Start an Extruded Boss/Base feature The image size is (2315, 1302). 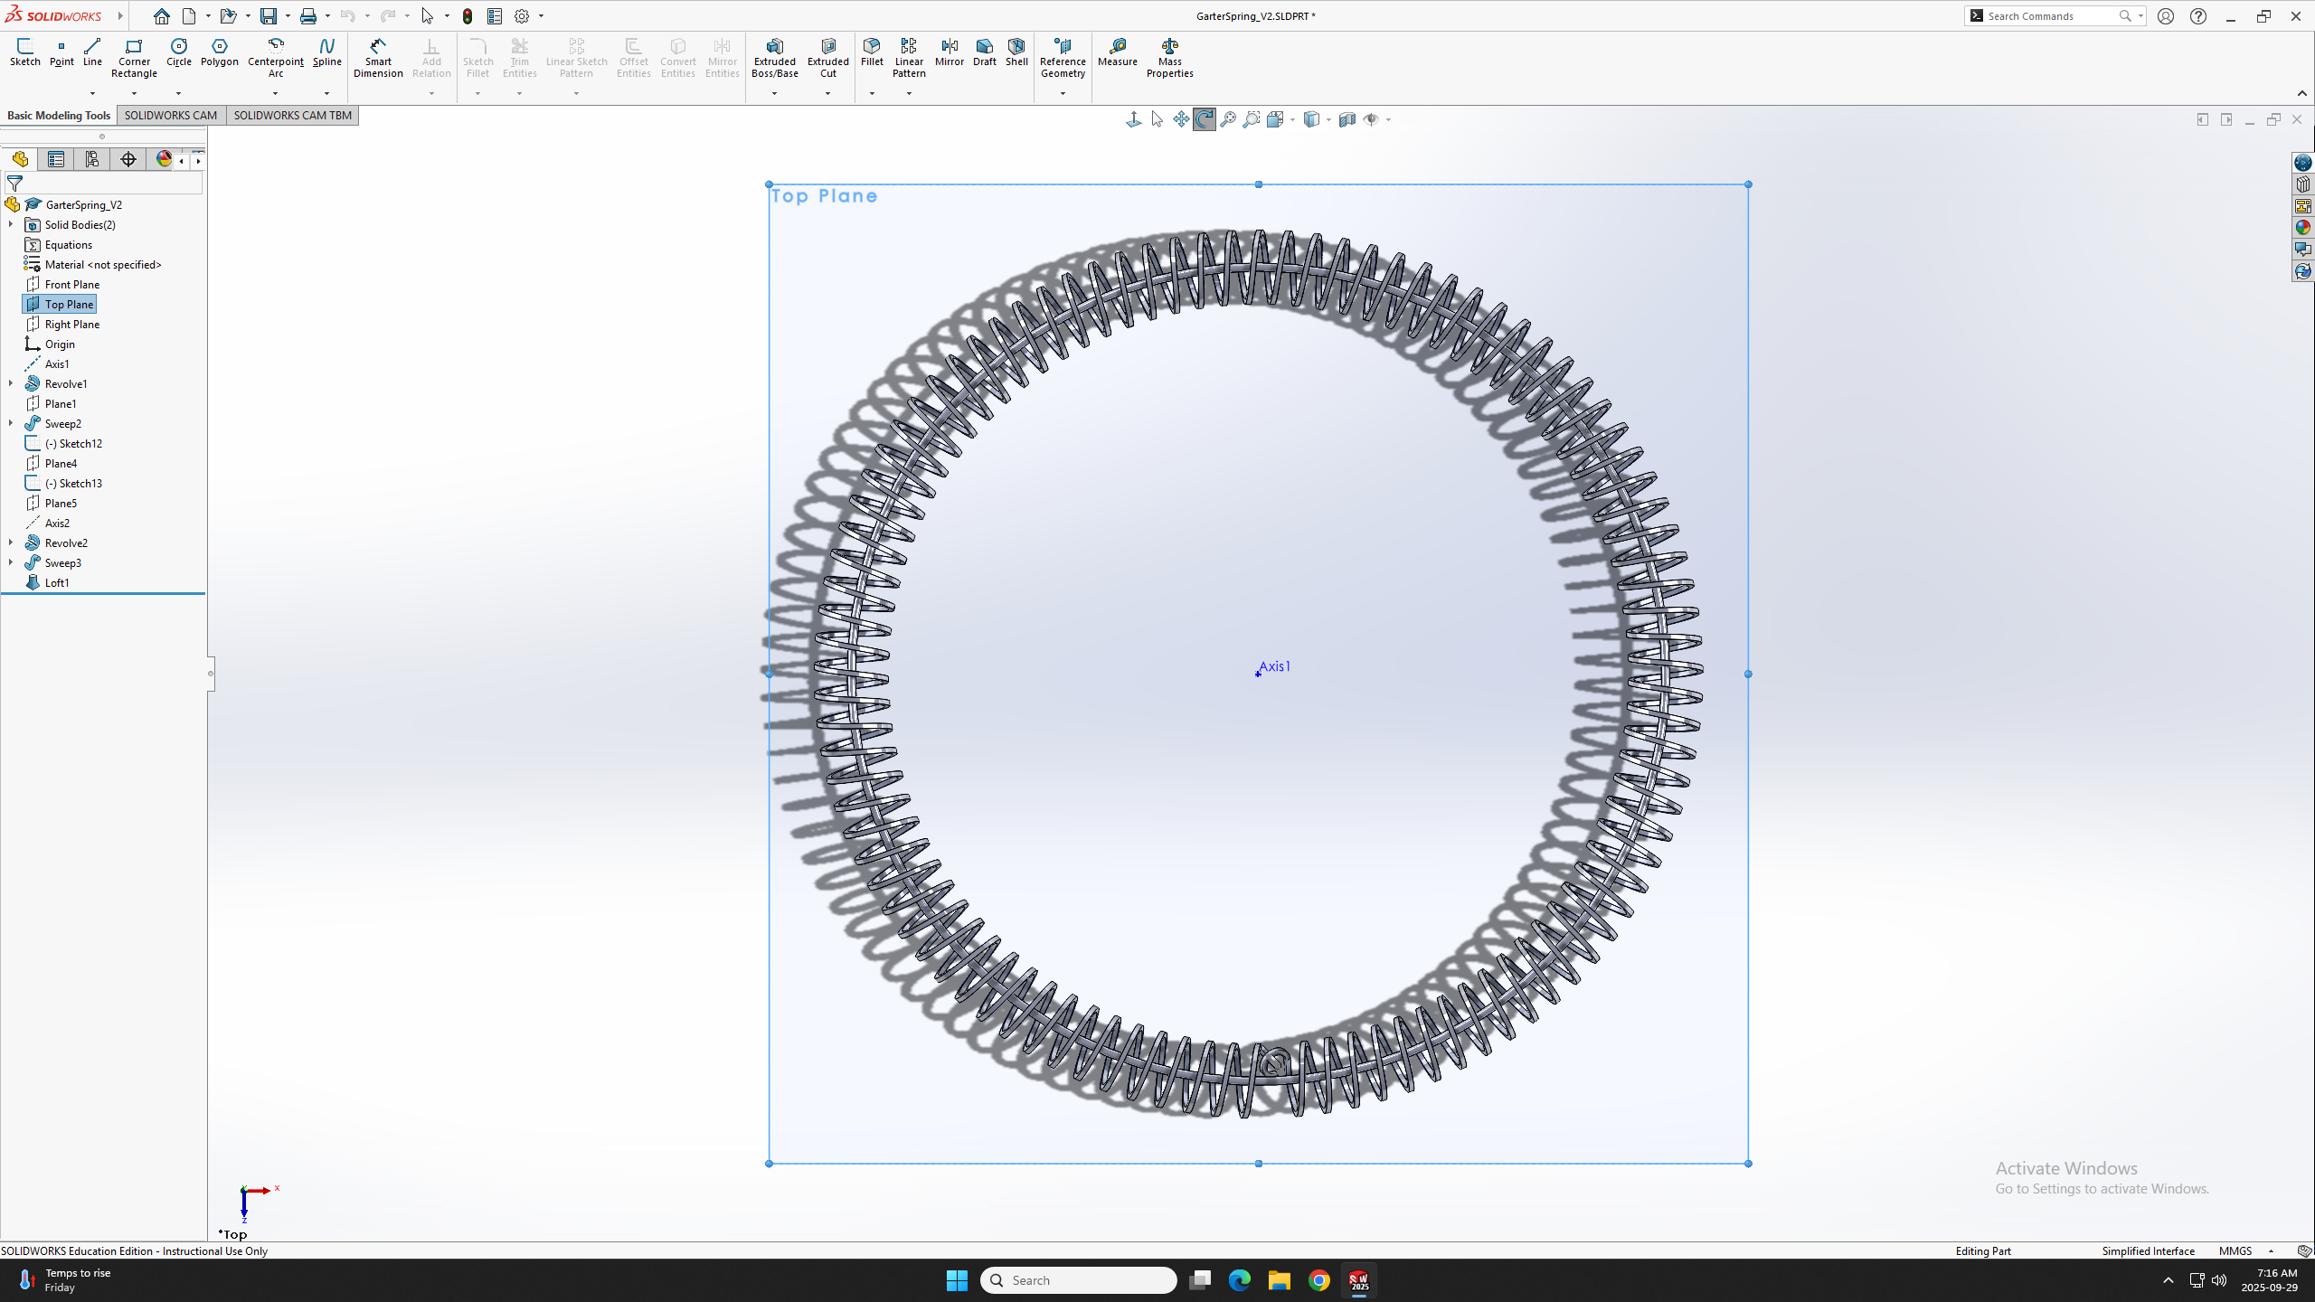[x=775, y=59]
